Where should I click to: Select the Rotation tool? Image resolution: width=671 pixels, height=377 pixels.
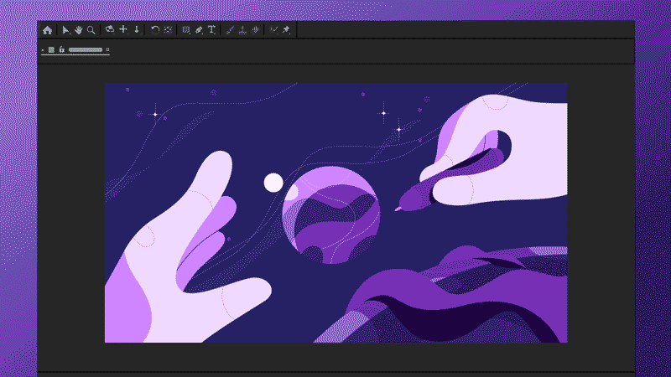click(x=155, y=29)
